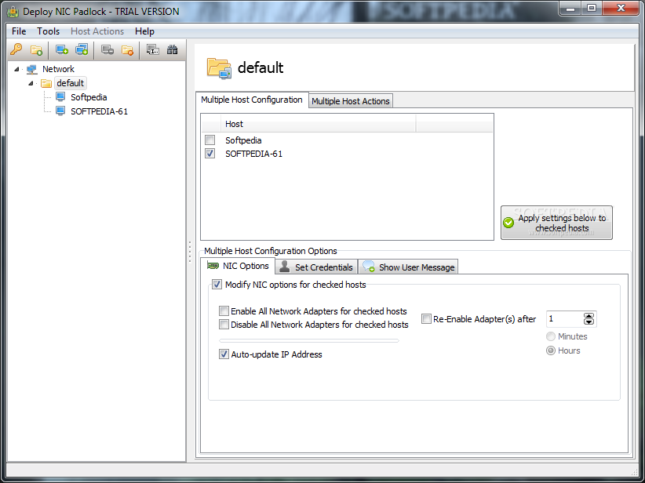Image resolution: width=645 pixels, height=483 pixels.
Task: Collapse the Network tree node
Action: pyautogui.click(x=16, y=69)
